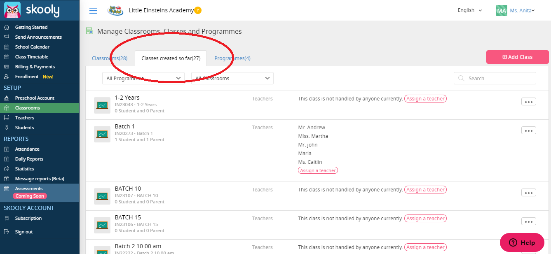551x254 pixels.
Task: Click teacher name Maria
Action: pos(305,154)
